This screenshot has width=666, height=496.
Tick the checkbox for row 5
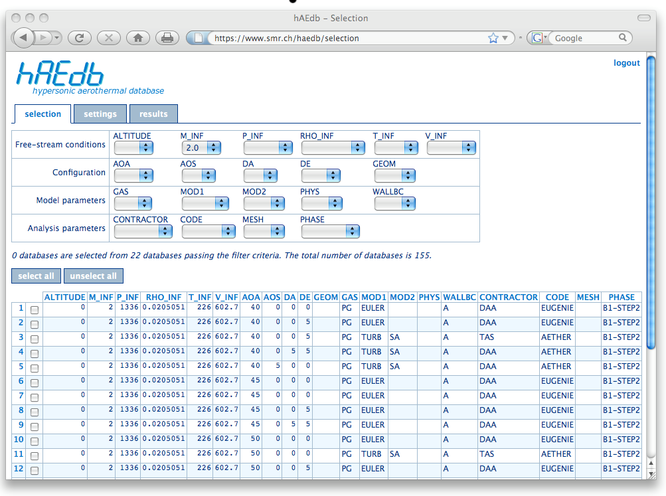point(35,368)
